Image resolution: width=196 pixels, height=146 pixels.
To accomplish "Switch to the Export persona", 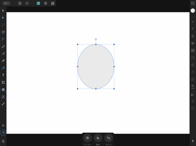I will tap(53, 3).
